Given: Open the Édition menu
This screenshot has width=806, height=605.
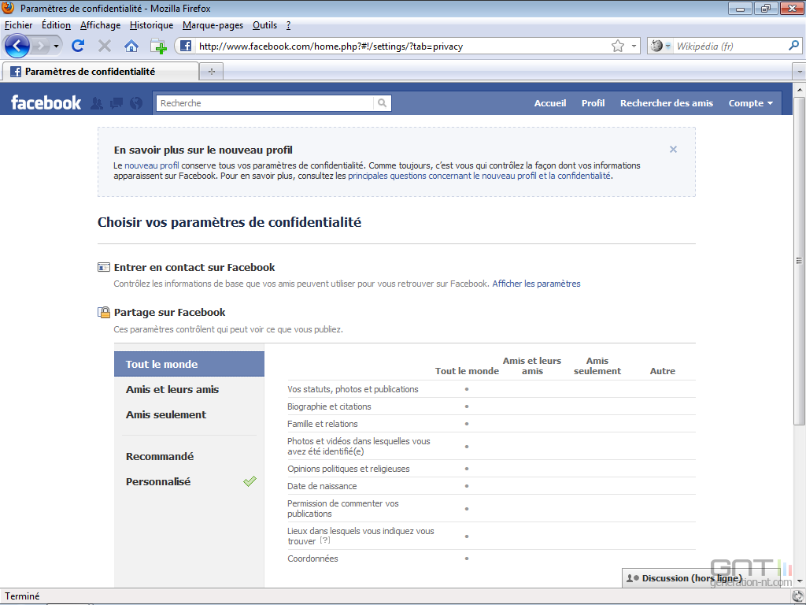Looking at the screenshot, I should (56, 25).
